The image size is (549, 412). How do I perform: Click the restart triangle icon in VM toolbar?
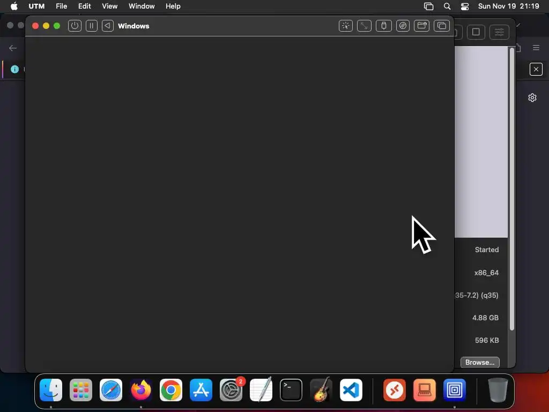(107, 26)
